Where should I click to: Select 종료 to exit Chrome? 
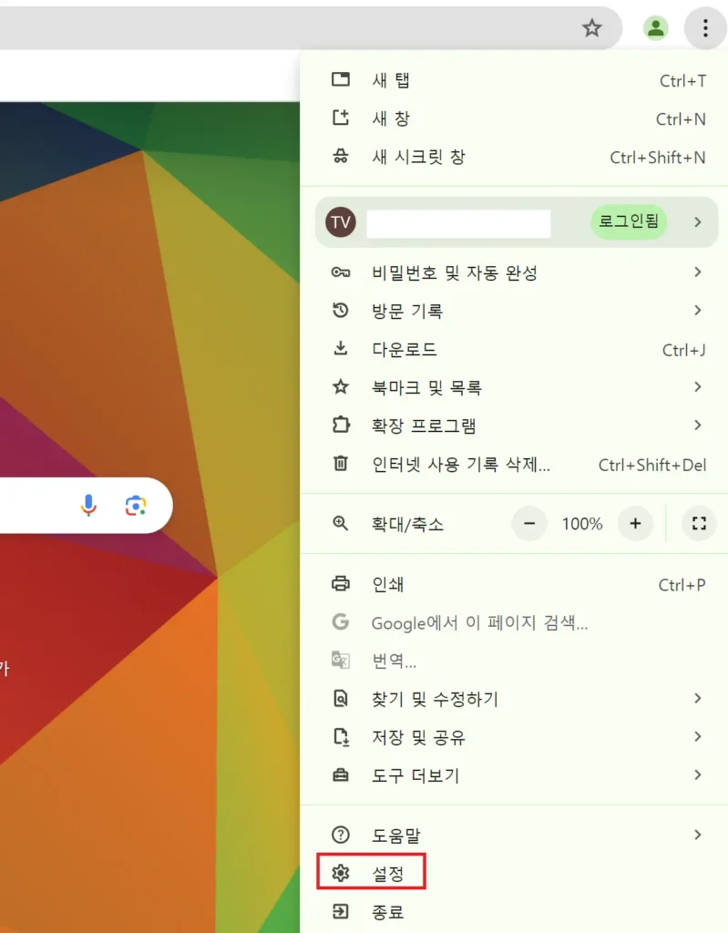pos(514,911)
